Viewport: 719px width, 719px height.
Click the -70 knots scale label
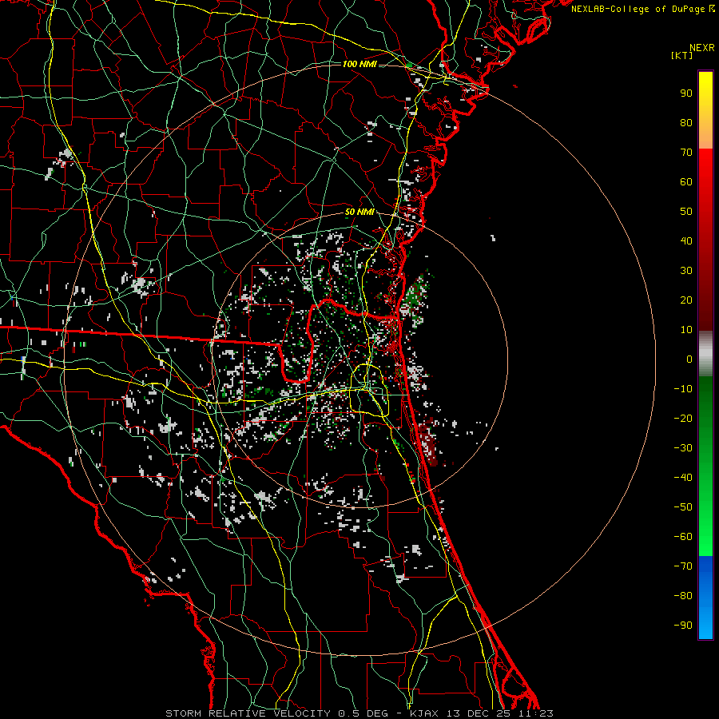683,566
